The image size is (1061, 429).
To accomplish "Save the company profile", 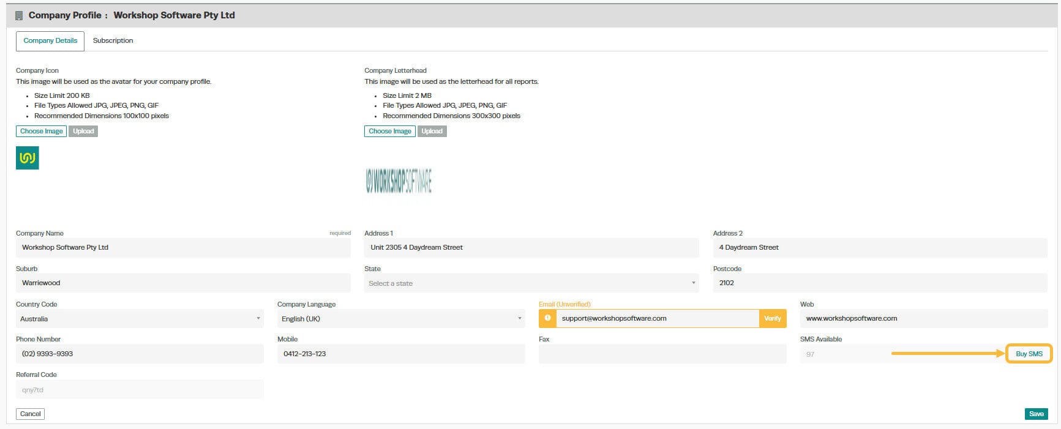I will point(1036,414).
